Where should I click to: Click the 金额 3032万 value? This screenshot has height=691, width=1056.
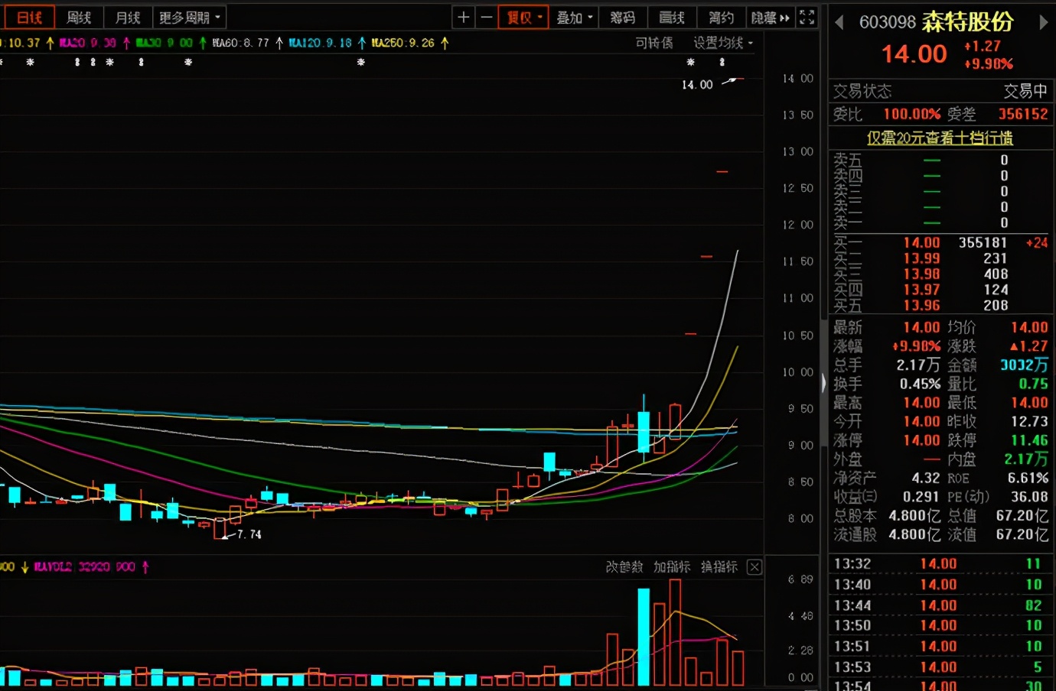[1024, 365]
